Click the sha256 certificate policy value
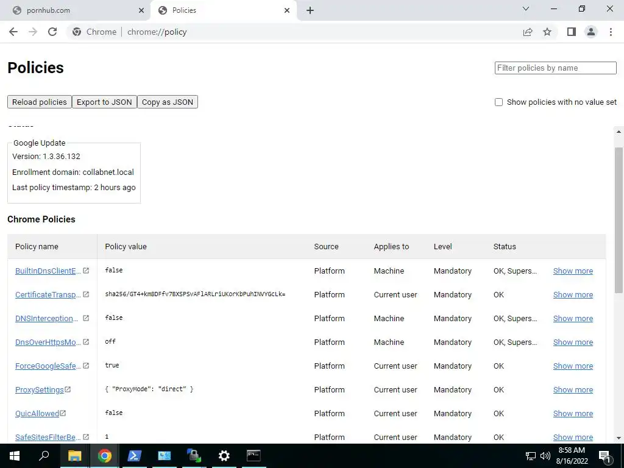Screen dimensions: 624x468 coord(195,294)
